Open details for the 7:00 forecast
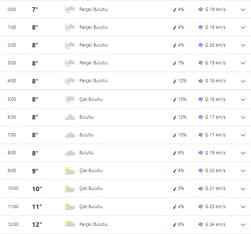Image resolution: width=251 pixels, height=234 pixels. 243,135
